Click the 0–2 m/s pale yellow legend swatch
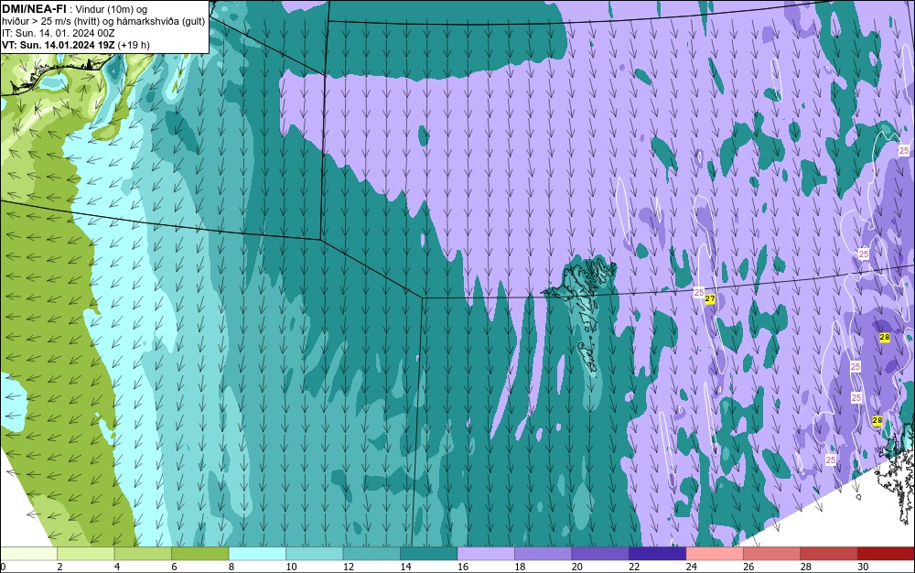 28,554
